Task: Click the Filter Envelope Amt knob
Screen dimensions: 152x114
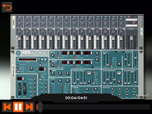Action: 119,82
